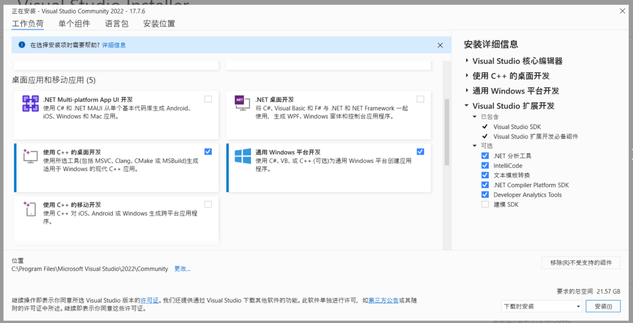This screenshot has width=633, height=323.
Task: Collapse the 已包含 section
Action: tap(474, 117)
